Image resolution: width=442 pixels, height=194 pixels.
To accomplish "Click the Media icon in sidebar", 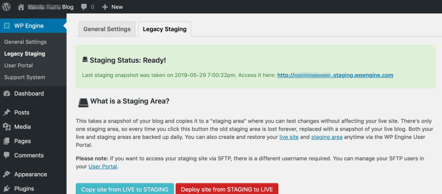I will tap(7, 127).
